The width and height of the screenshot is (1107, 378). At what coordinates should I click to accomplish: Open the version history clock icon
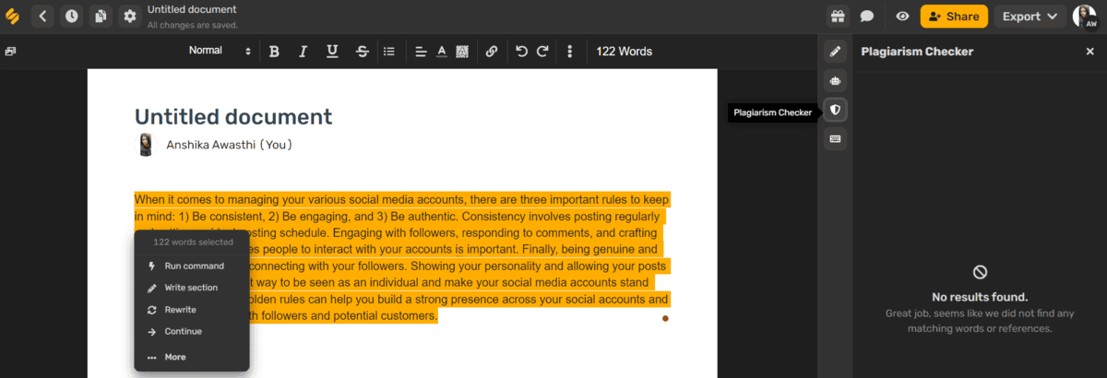[x=72, y=17]
